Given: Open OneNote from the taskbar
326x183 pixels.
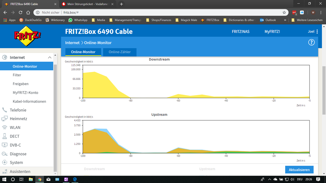Looking at the screenshot, I should point(66,179).
